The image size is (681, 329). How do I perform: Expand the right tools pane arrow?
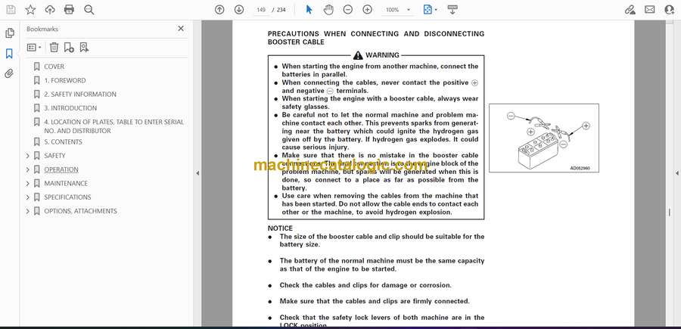[x=676, y=173]
